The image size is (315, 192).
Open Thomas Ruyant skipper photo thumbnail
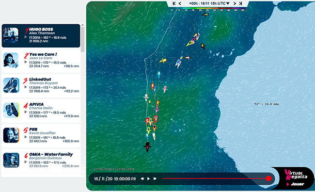[11, 85]
